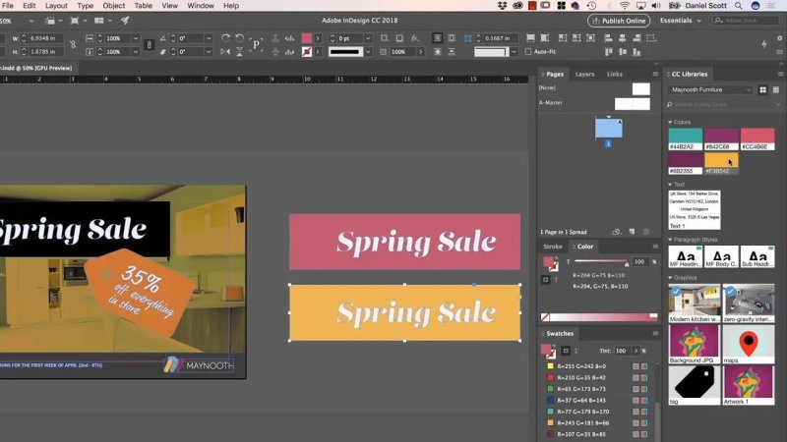Click the edit page size icon
Viewport: 787px width, 442px height.
point(617,232)
